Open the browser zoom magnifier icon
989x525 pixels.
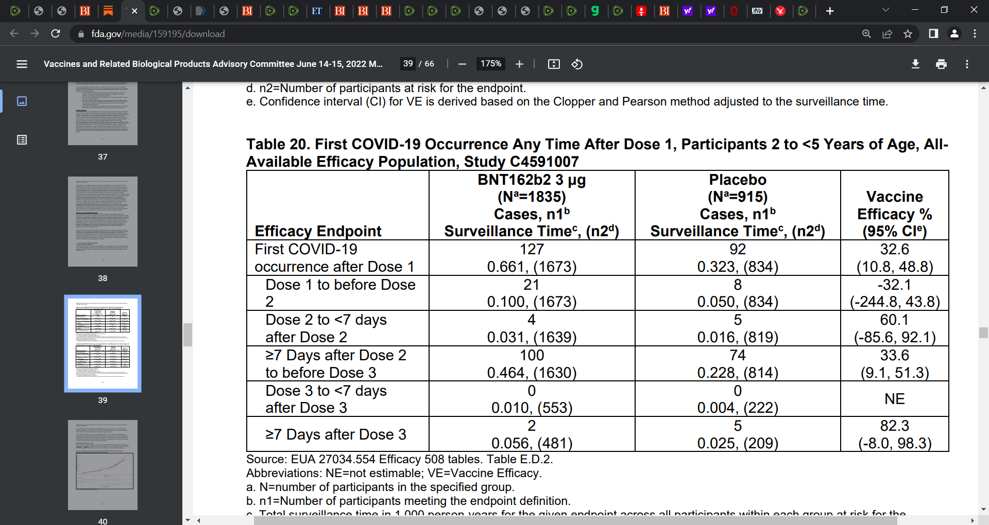tap(866, 33)
